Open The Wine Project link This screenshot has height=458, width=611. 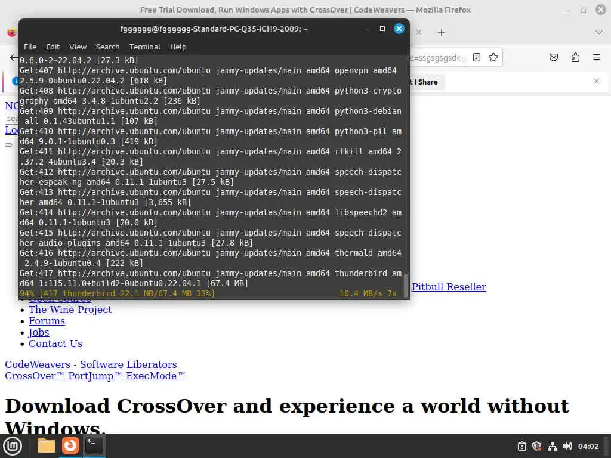(x=70, y=310)
